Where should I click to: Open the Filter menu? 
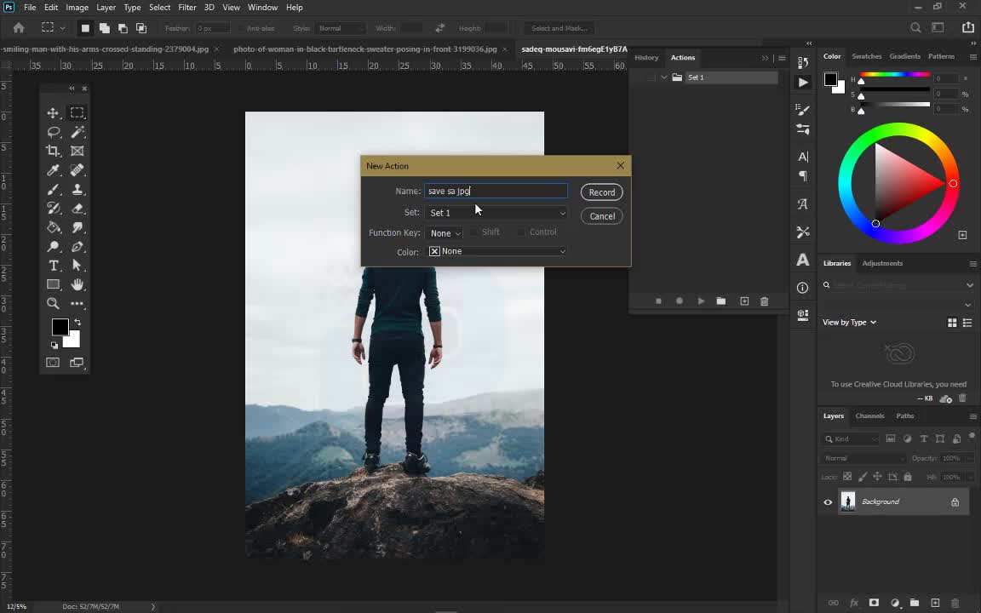tap(187, 7)
